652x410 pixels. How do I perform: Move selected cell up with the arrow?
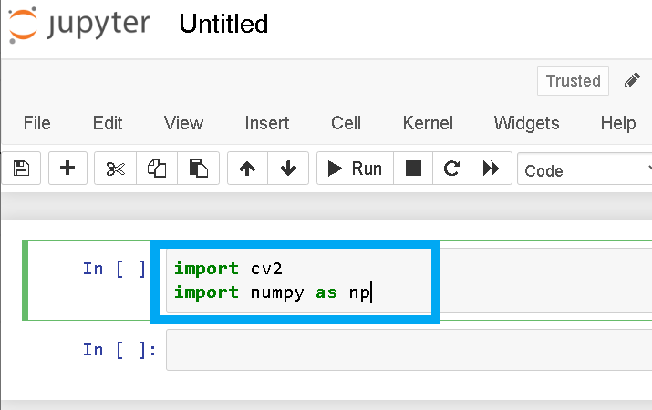pyautogui.click(x=247, y=169)
